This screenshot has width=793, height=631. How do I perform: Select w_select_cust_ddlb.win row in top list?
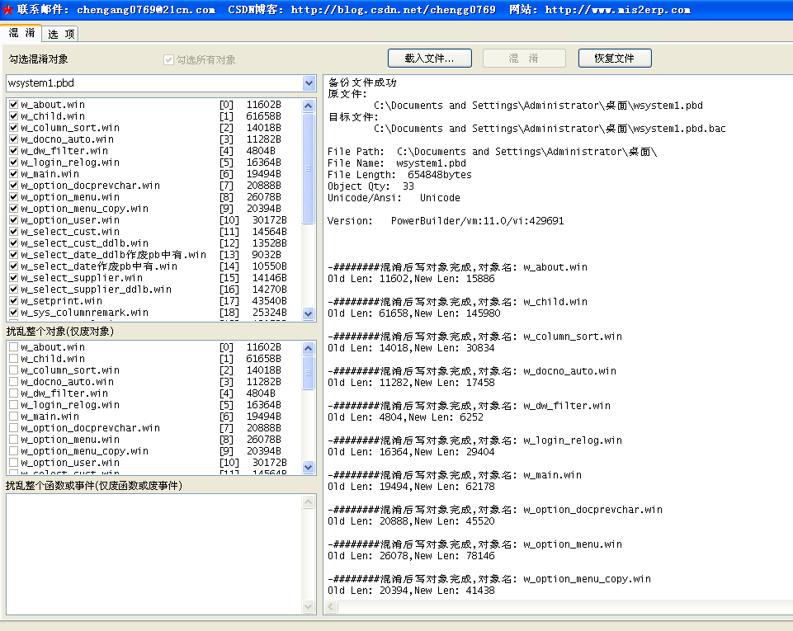pyautogui.click(x=153, y=243)
